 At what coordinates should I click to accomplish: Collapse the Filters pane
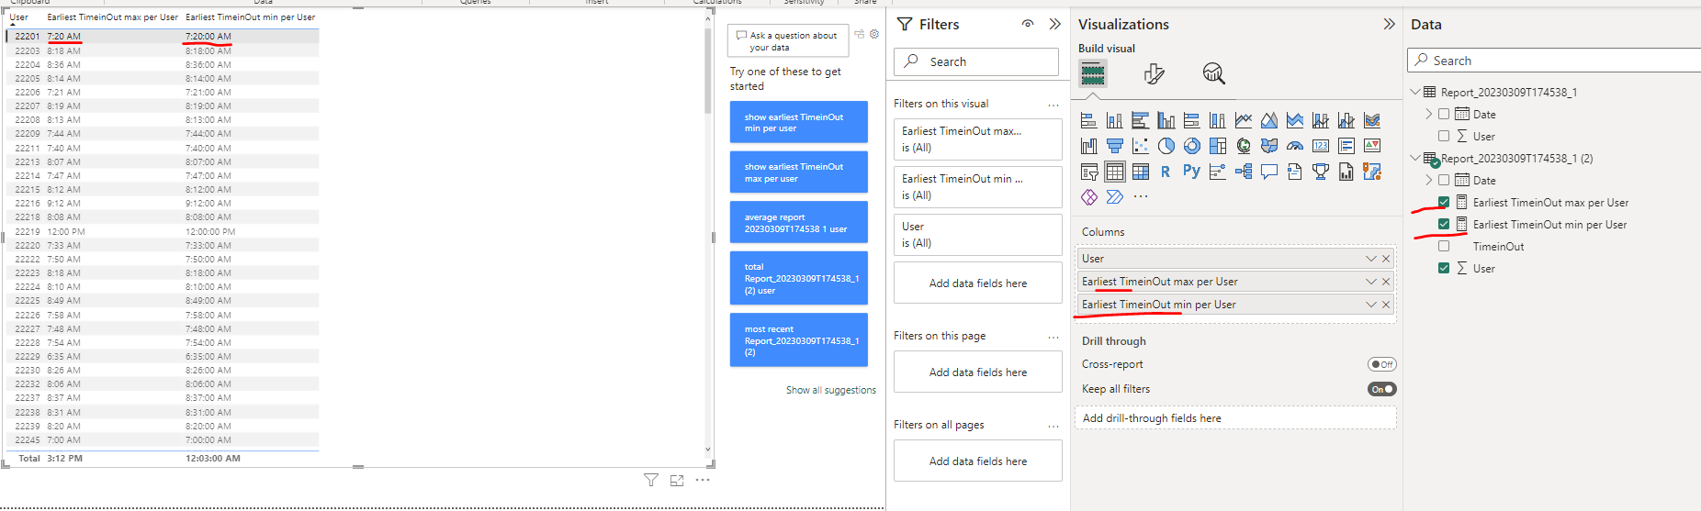[1054, 24]
